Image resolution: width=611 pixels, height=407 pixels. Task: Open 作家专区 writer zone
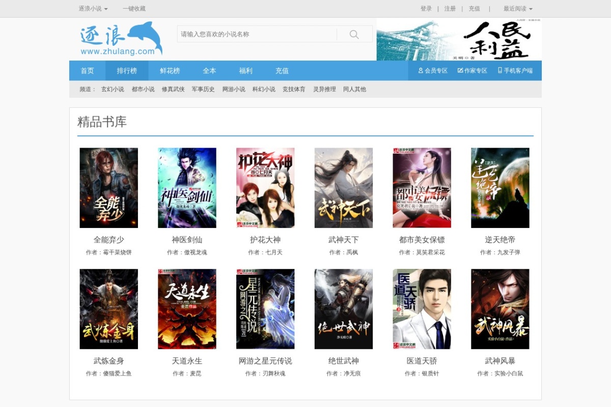tap(473, 71)
